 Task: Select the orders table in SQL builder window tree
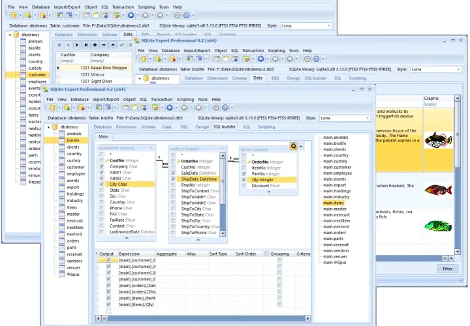73,241
